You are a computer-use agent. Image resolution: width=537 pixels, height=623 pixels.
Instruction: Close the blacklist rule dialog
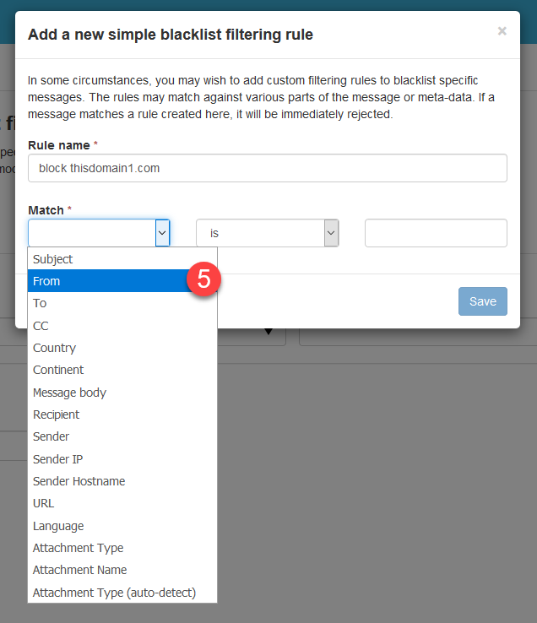(502, 31)
